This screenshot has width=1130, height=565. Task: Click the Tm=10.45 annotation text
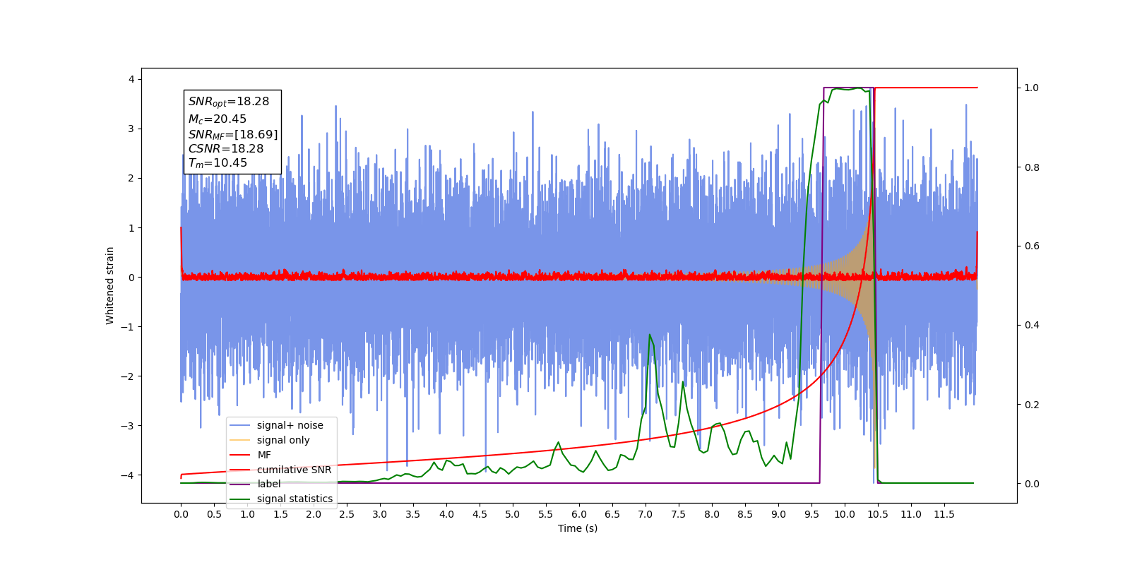[218, 163]
